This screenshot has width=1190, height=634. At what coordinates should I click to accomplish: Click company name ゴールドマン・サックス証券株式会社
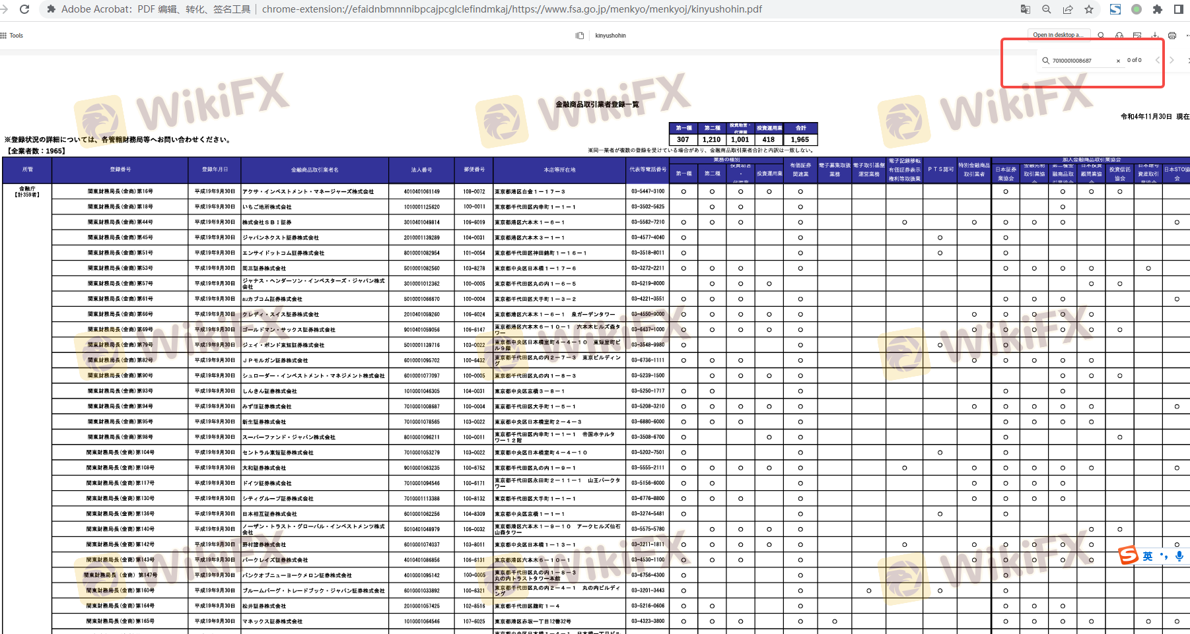click(289, 330)
